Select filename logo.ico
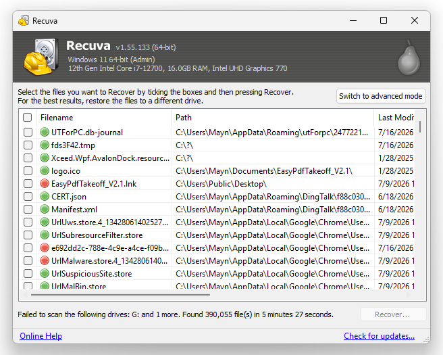 [x=66, y=171]
